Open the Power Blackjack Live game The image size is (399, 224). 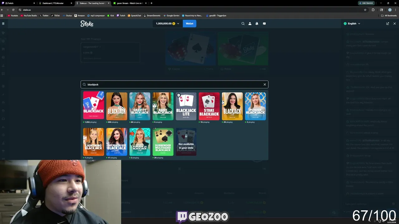pyautogui.click(x=255, y=106)
